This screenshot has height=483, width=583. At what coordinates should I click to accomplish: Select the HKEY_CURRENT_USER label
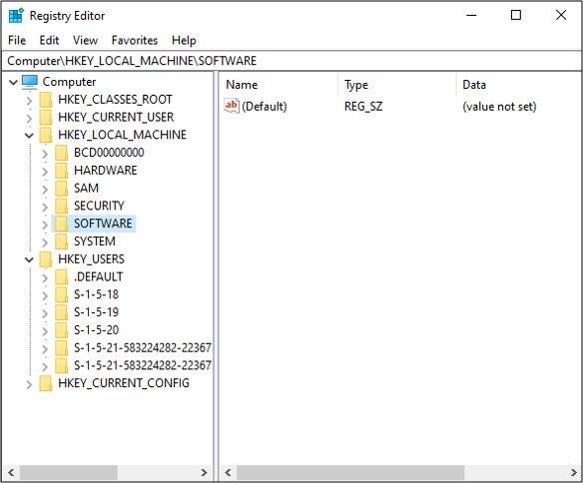tap(116, 118)
